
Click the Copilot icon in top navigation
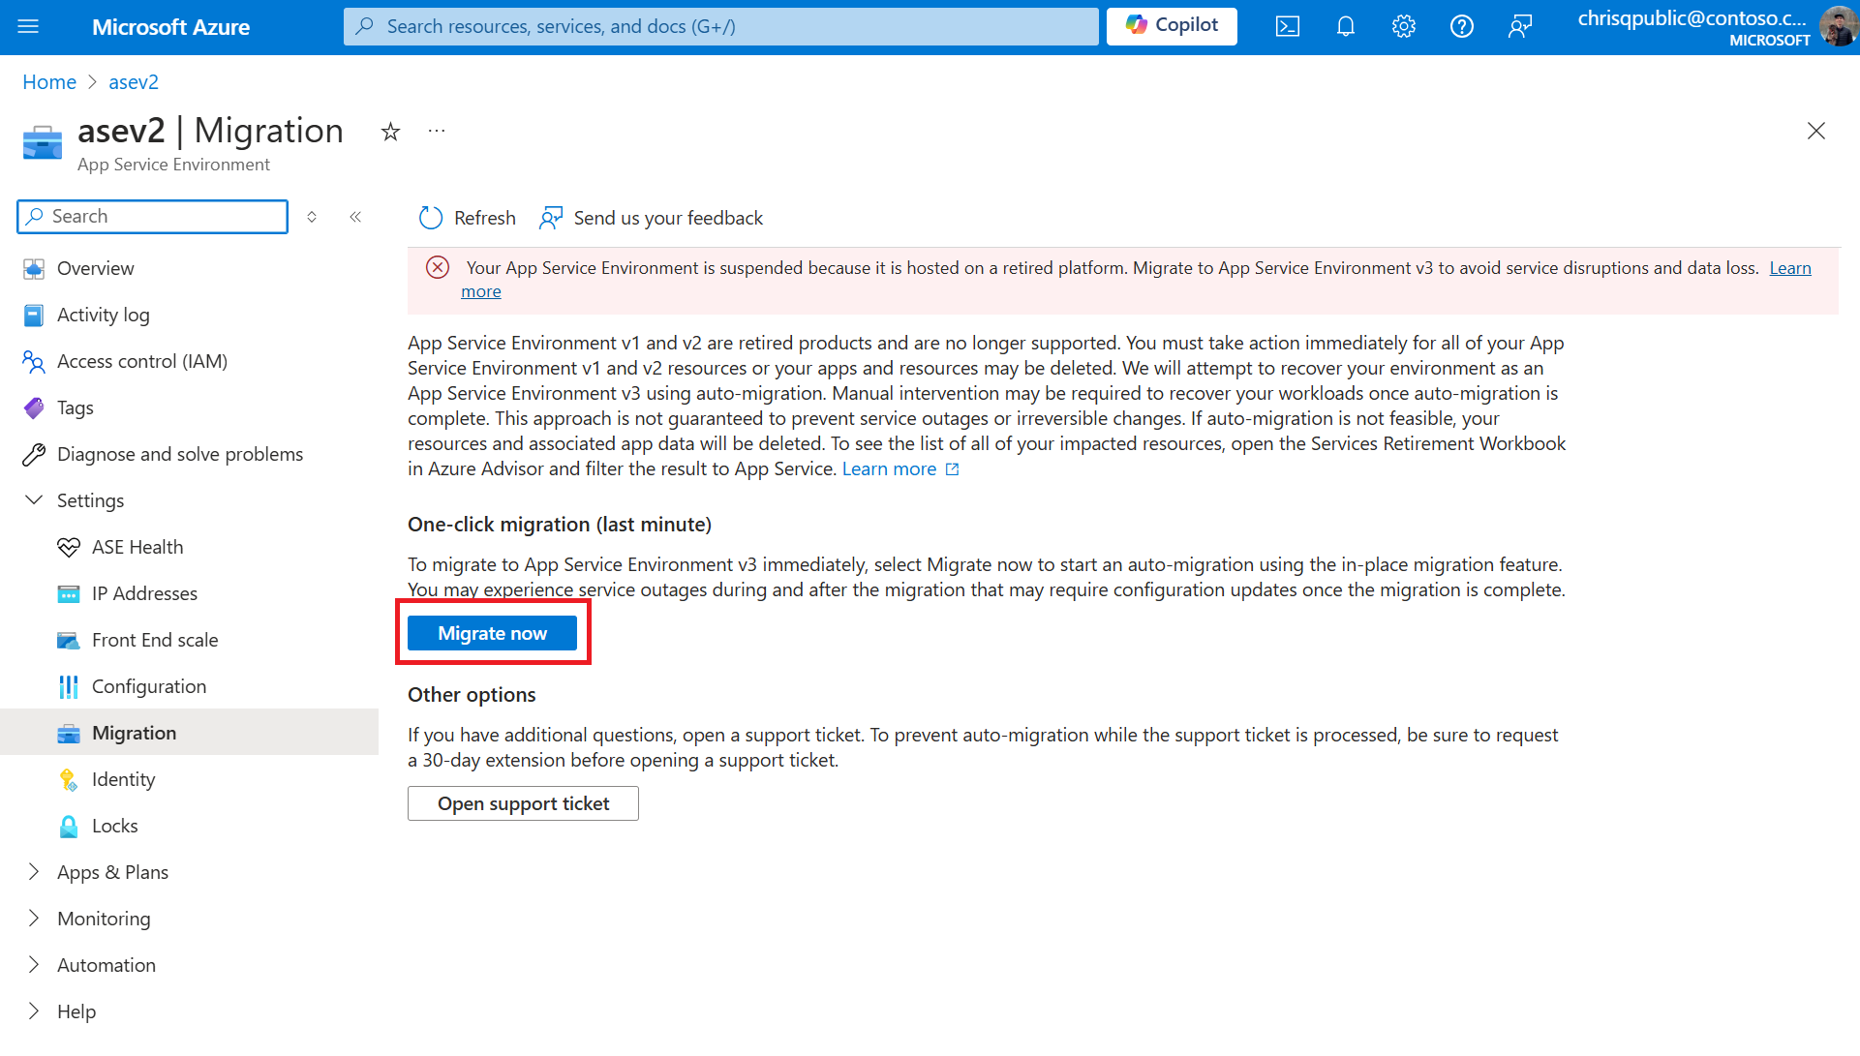point(1172,25)
